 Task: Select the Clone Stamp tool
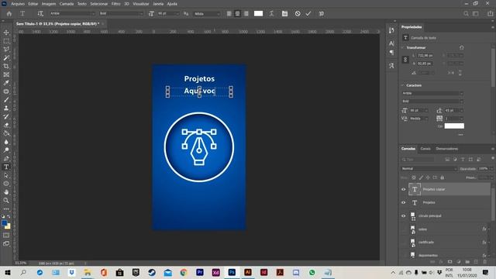pyautogui.click(x=6, y=108)
